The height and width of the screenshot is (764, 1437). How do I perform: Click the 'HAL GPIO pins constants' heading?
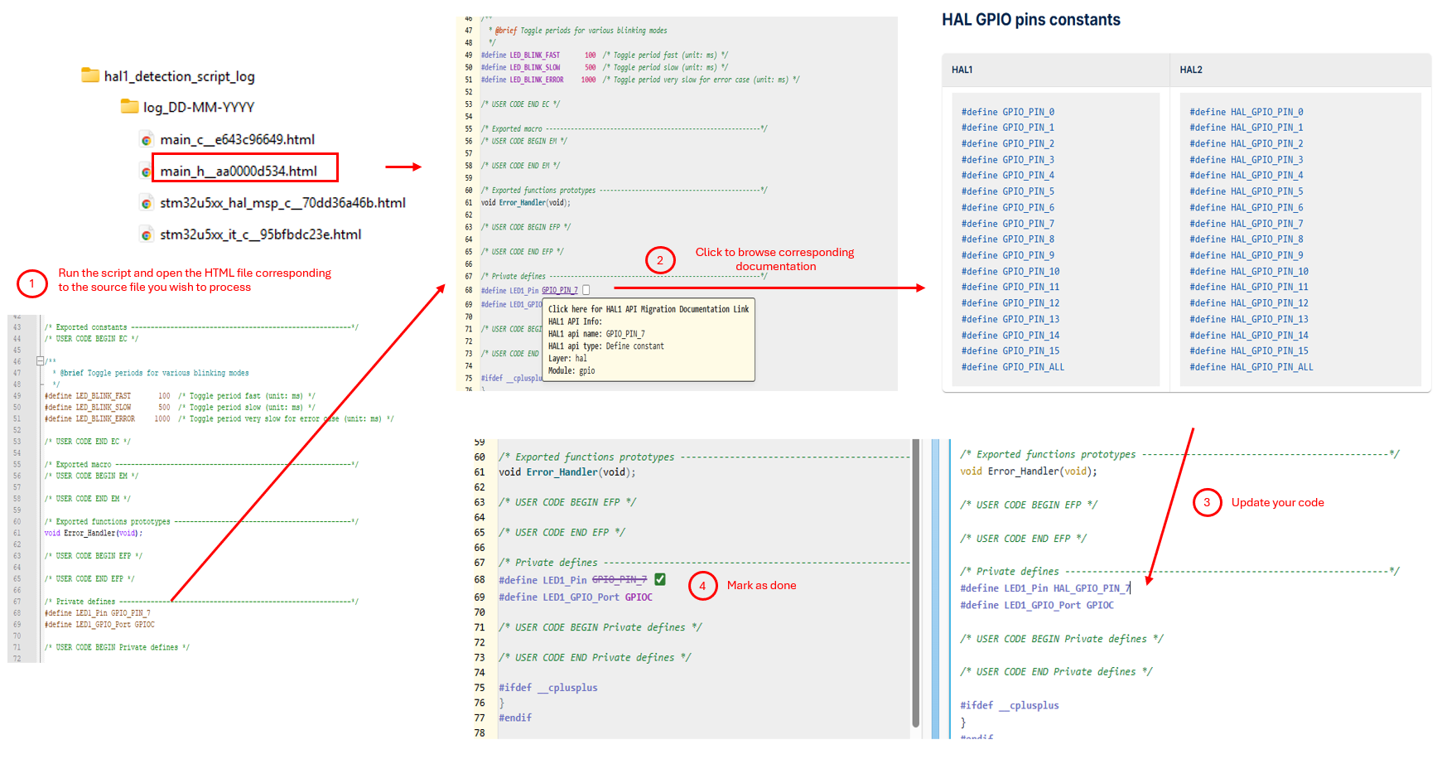coord(1031,20)
